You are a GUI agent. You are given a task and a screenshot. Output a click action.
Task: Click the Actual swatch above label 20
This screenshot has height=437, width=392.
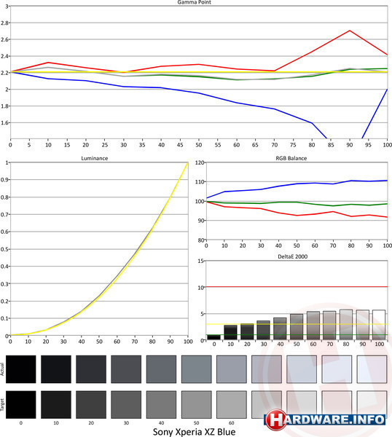pyautogui.click(x=91, y=369)
